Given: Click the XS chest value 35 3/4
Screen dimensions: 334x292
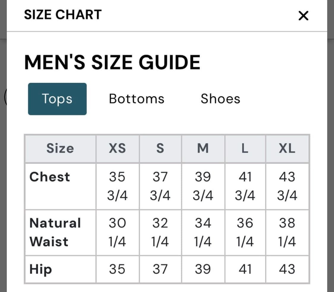Looking at the screenshot, I should tap(117, 186).
